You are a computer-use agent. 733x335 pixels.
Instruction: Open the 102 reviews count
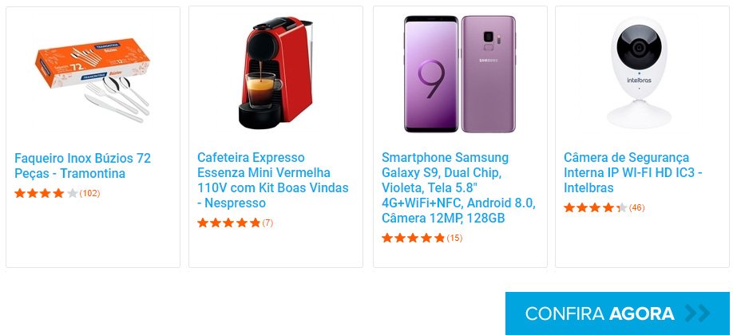click(x=89, y=193)
